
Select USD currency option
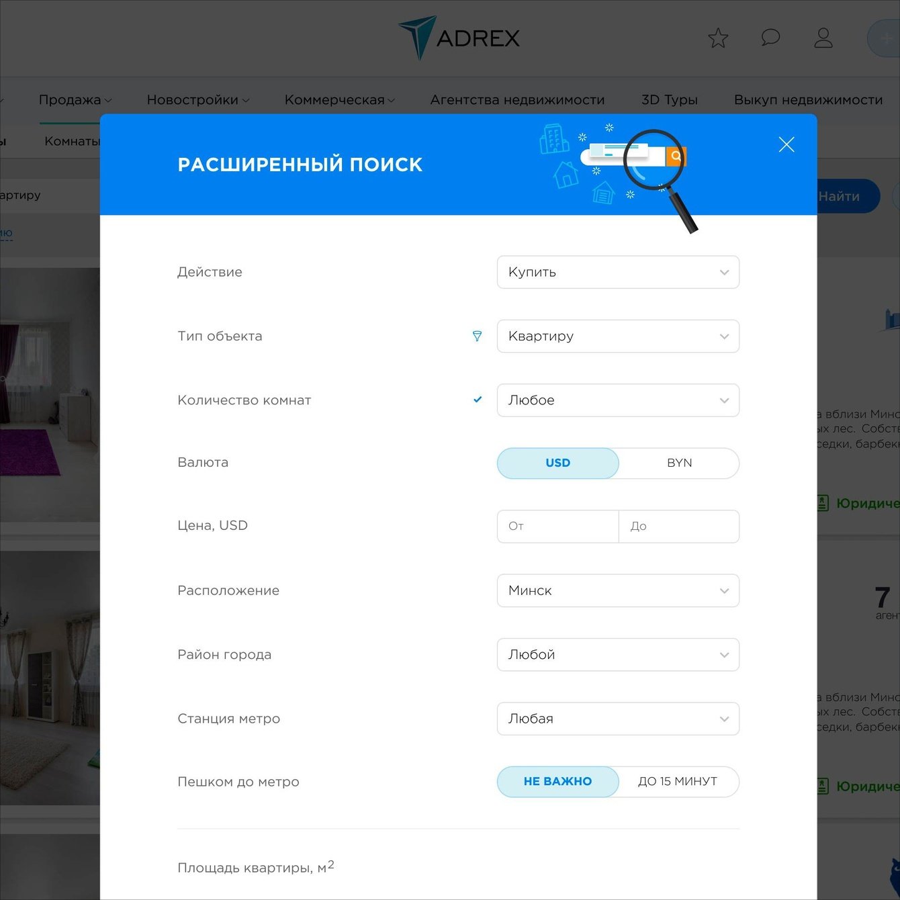[557, 463]
